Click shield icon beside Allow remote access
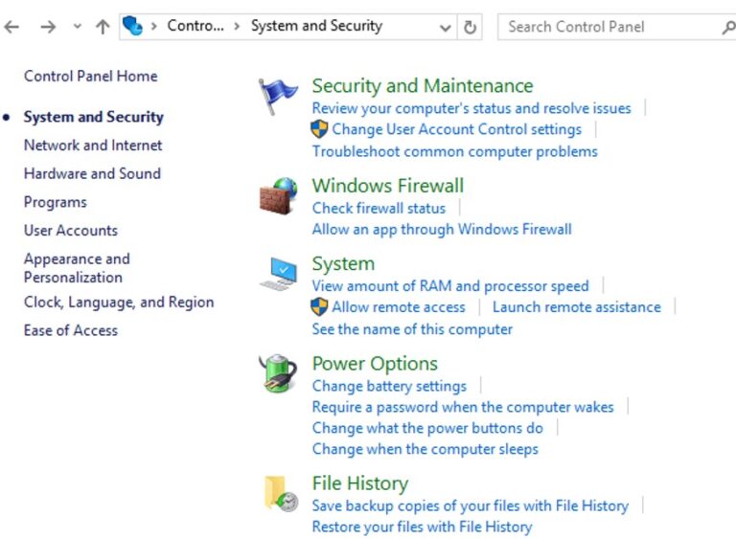This screenshot has width=736, height=539. tap(319, 306)
